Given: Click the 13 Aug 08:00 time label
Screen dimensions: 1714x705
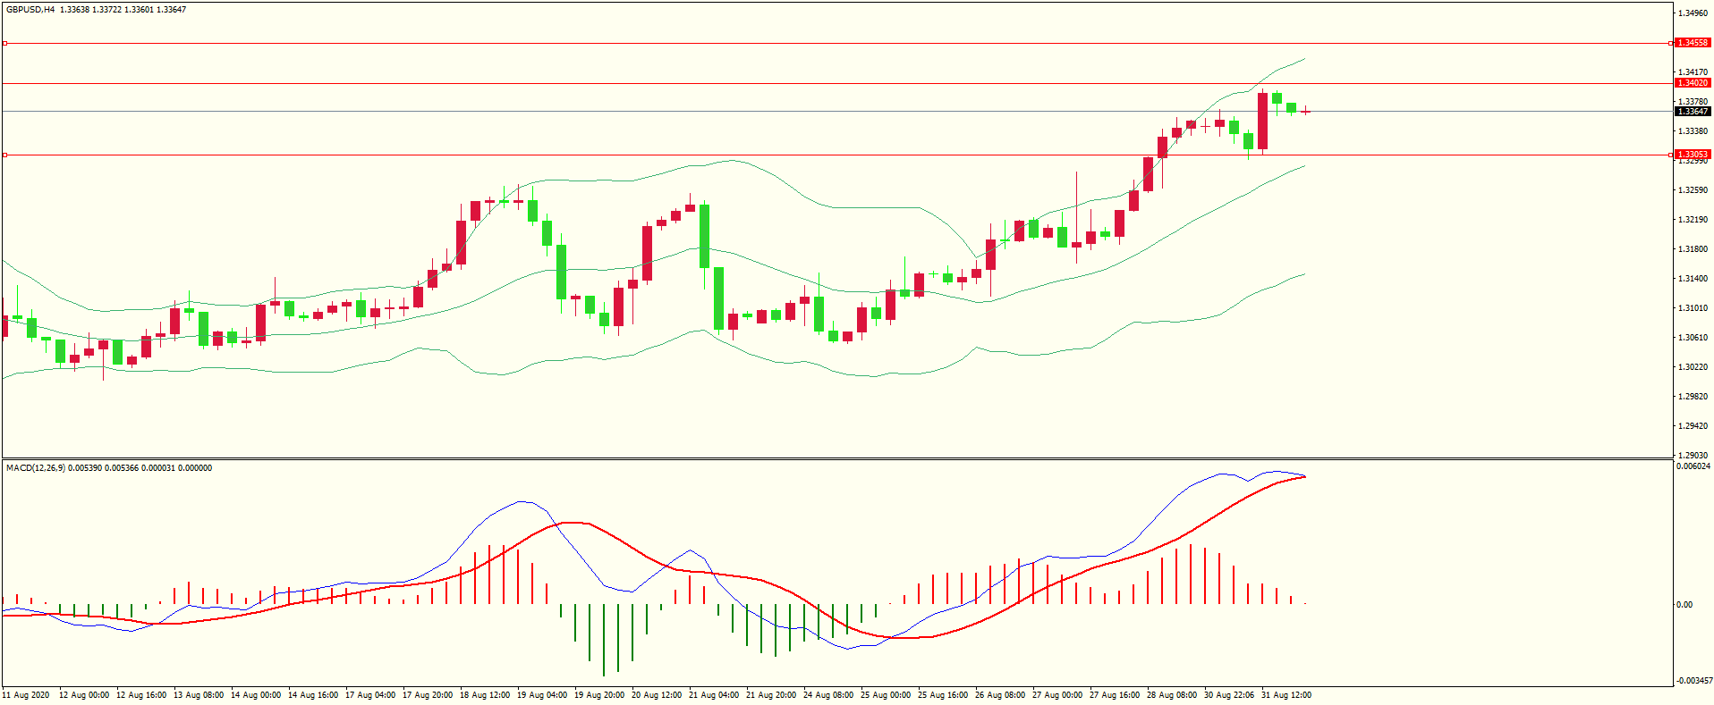Looking at the screenshot, I should tap(199, 695).
